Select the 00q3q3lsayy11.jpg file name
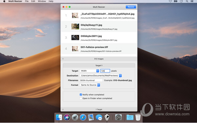197x123 pixels. point(91,25)
